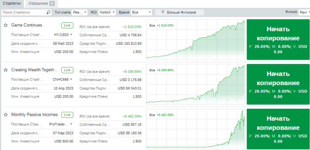Select the USD 3 176.98 value

(x=131, y=80)
